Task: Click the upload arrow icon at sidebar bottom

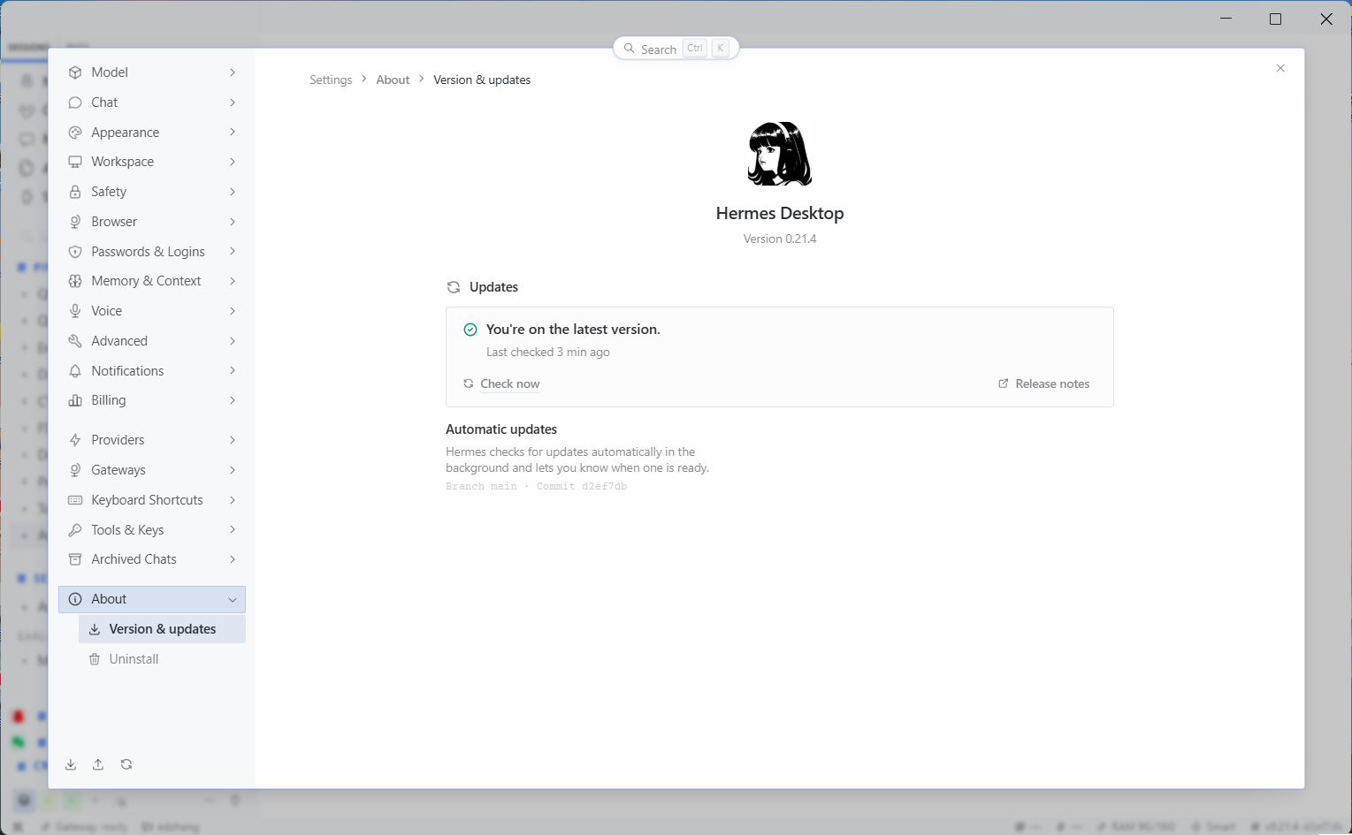Action: click(98, 764)
